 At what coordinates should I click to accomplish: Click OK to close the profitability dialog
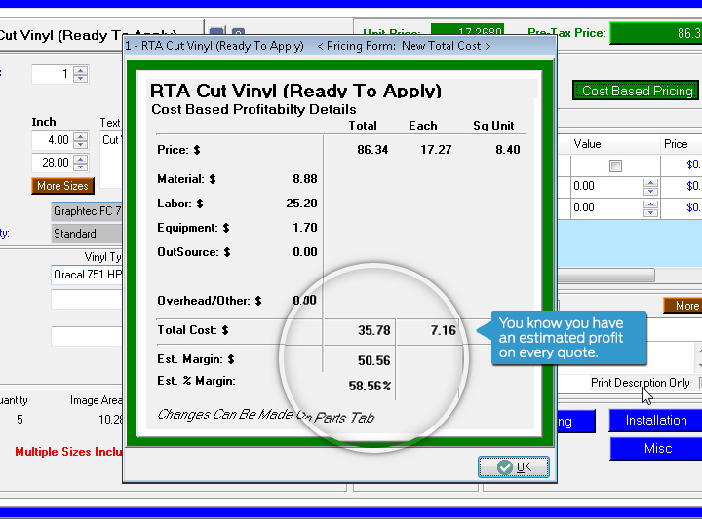point(514,467)
